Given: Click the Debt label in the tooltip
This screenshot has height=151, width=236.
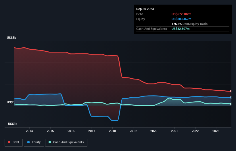Looking at the screenshot, I should (139, 14).
